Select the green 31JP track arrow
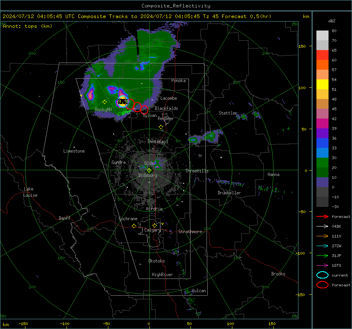352x329 pixels. 322,255
